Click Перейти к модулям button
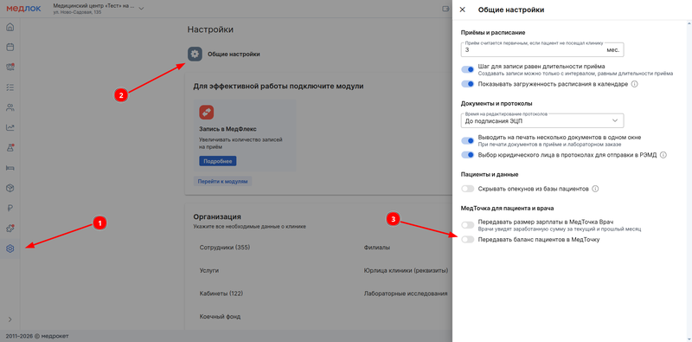This screenshot has height=342, width=692. [x=223, y=181]
